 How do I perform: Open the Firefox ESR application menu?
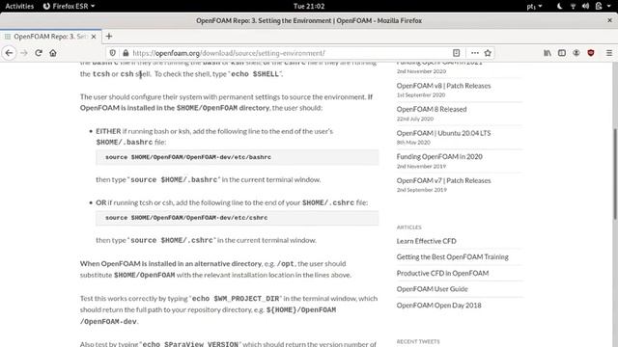coord(69,6)
